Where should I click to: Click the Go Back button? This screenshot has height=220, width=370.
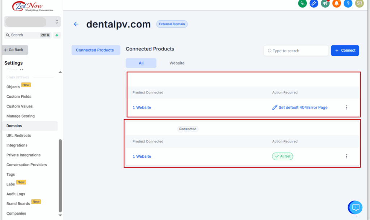[x=15, y=50]
